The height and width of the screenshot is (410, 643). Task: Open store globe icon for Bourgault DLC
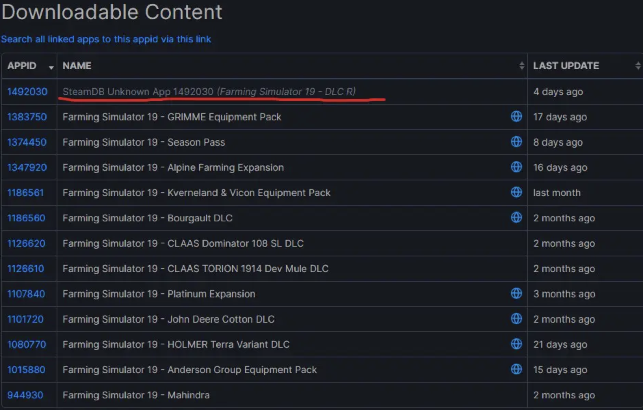point(516,218)
